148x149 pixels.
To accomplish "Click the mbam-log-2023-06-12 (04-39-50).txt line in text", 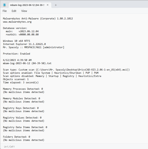I will 27,63.
